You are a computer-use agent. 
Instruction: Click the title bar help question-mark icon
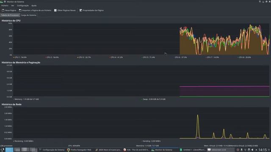(260, 2)
